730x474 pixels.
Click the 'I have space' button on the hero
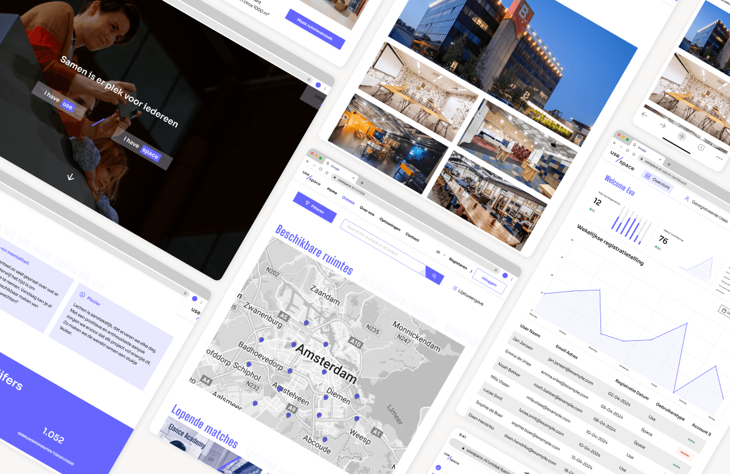[142, 148]
